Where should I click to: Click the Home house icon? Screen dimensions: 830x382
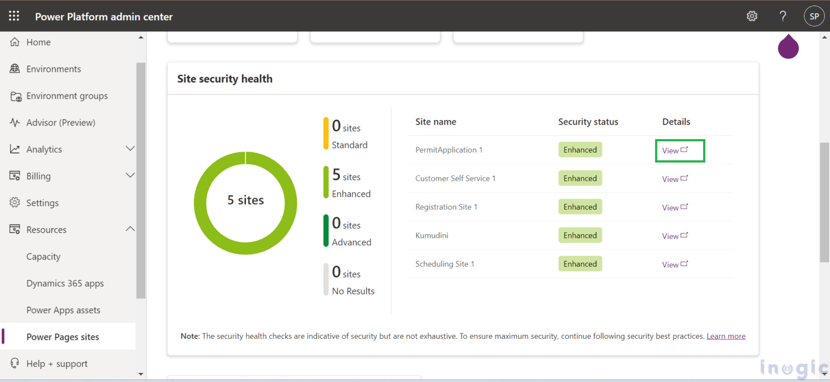coord(15,42)
